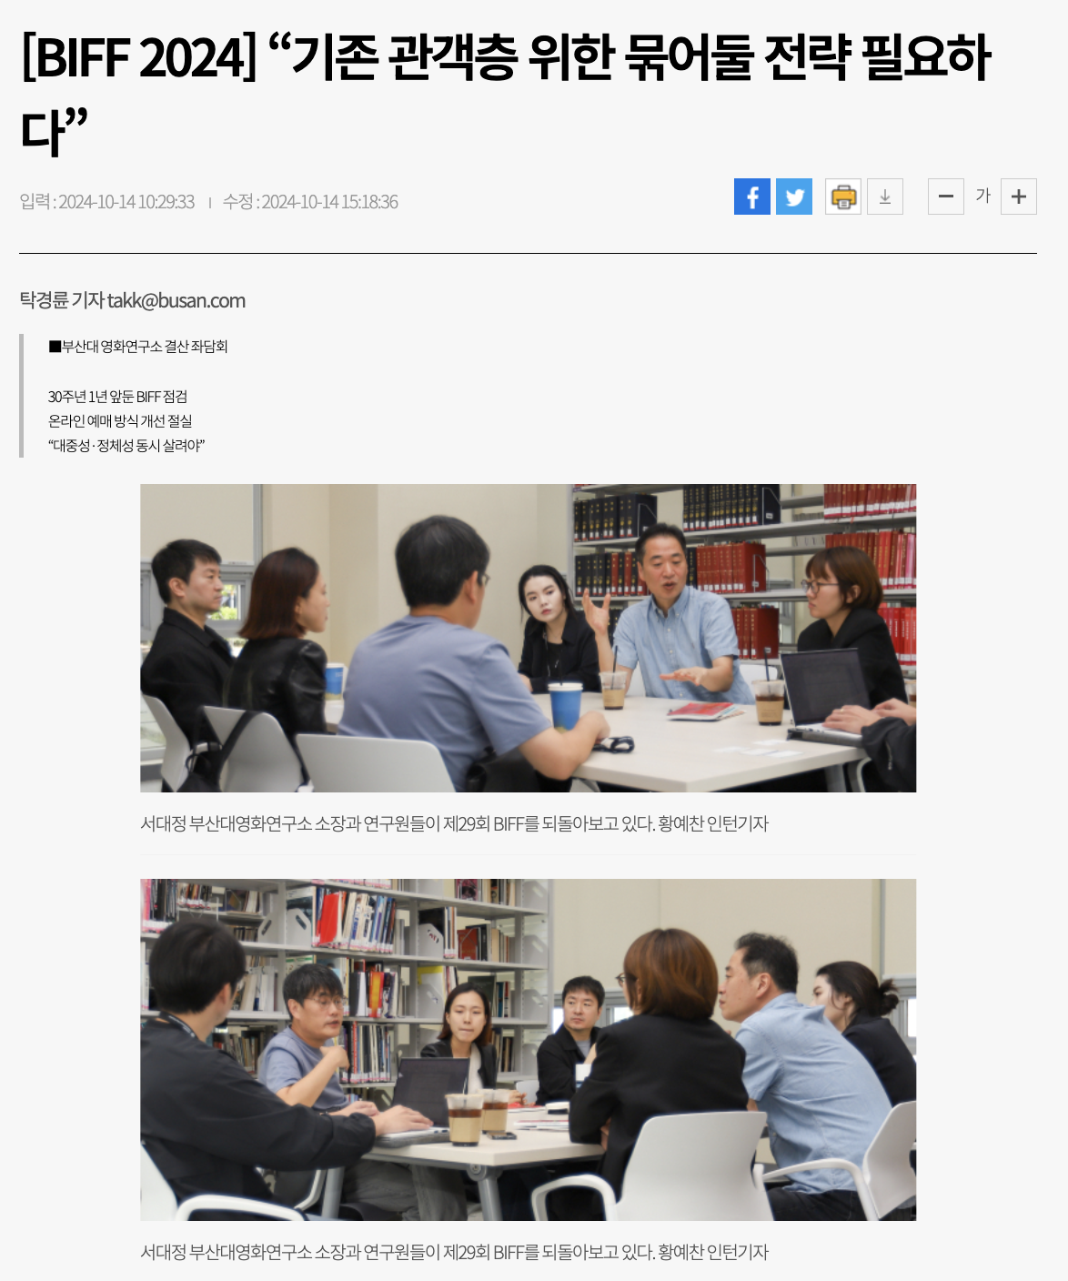Click the 가 font size indicator

tap(982, 196)
